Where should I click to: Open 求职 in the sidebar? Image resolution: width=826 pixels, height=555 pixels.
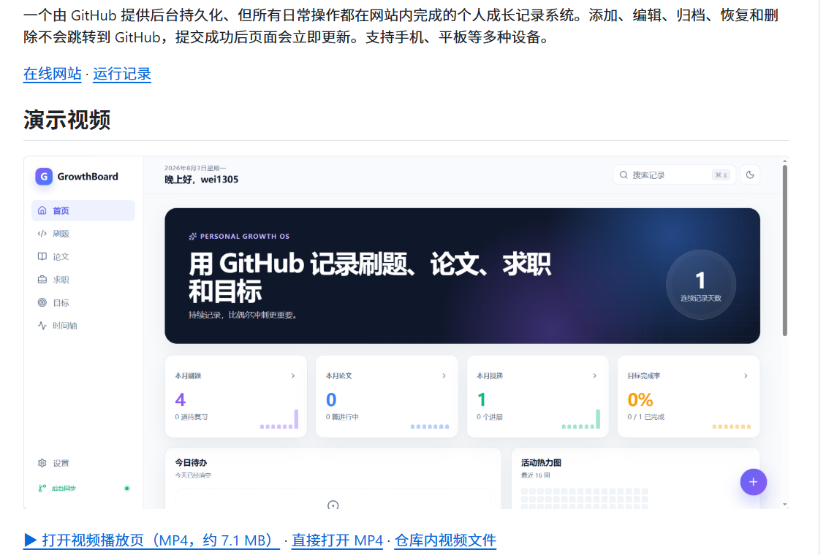[83, 280]
